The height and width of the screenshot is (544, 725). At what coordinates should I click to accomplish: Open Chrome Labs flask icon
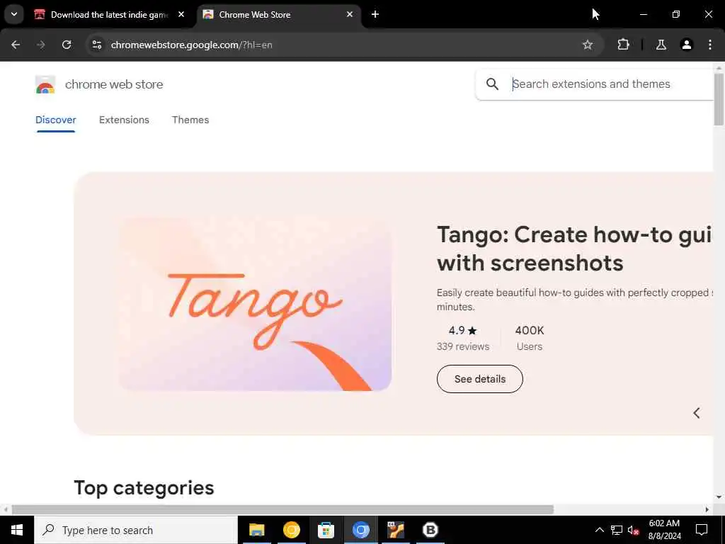click(661, 45)
